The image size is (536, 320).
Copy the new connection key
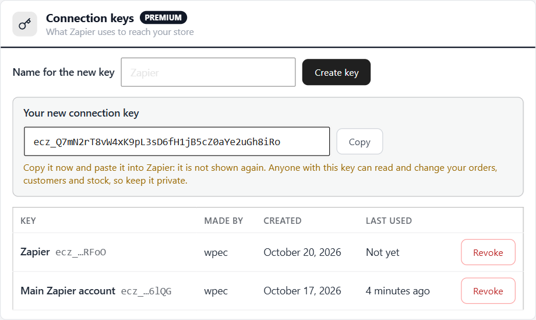coord(359,142)
